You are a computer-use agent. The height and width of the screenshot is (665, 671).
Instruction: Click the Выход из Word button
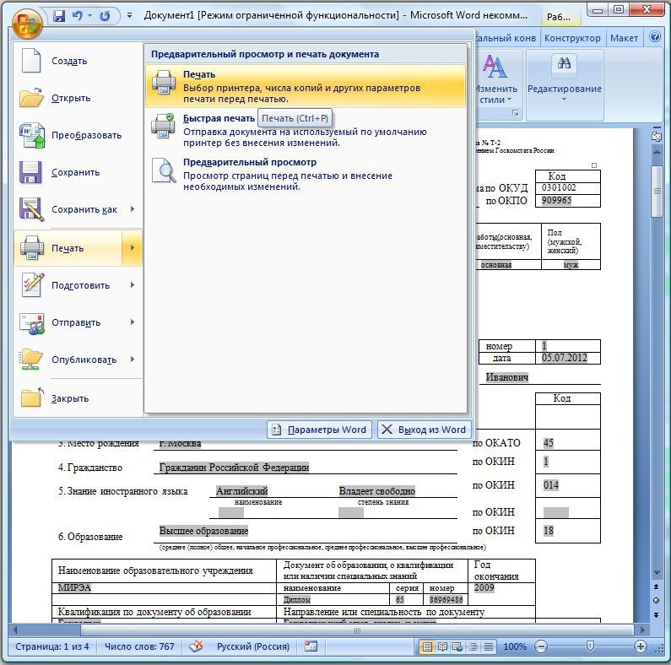(x=424, y=430)
